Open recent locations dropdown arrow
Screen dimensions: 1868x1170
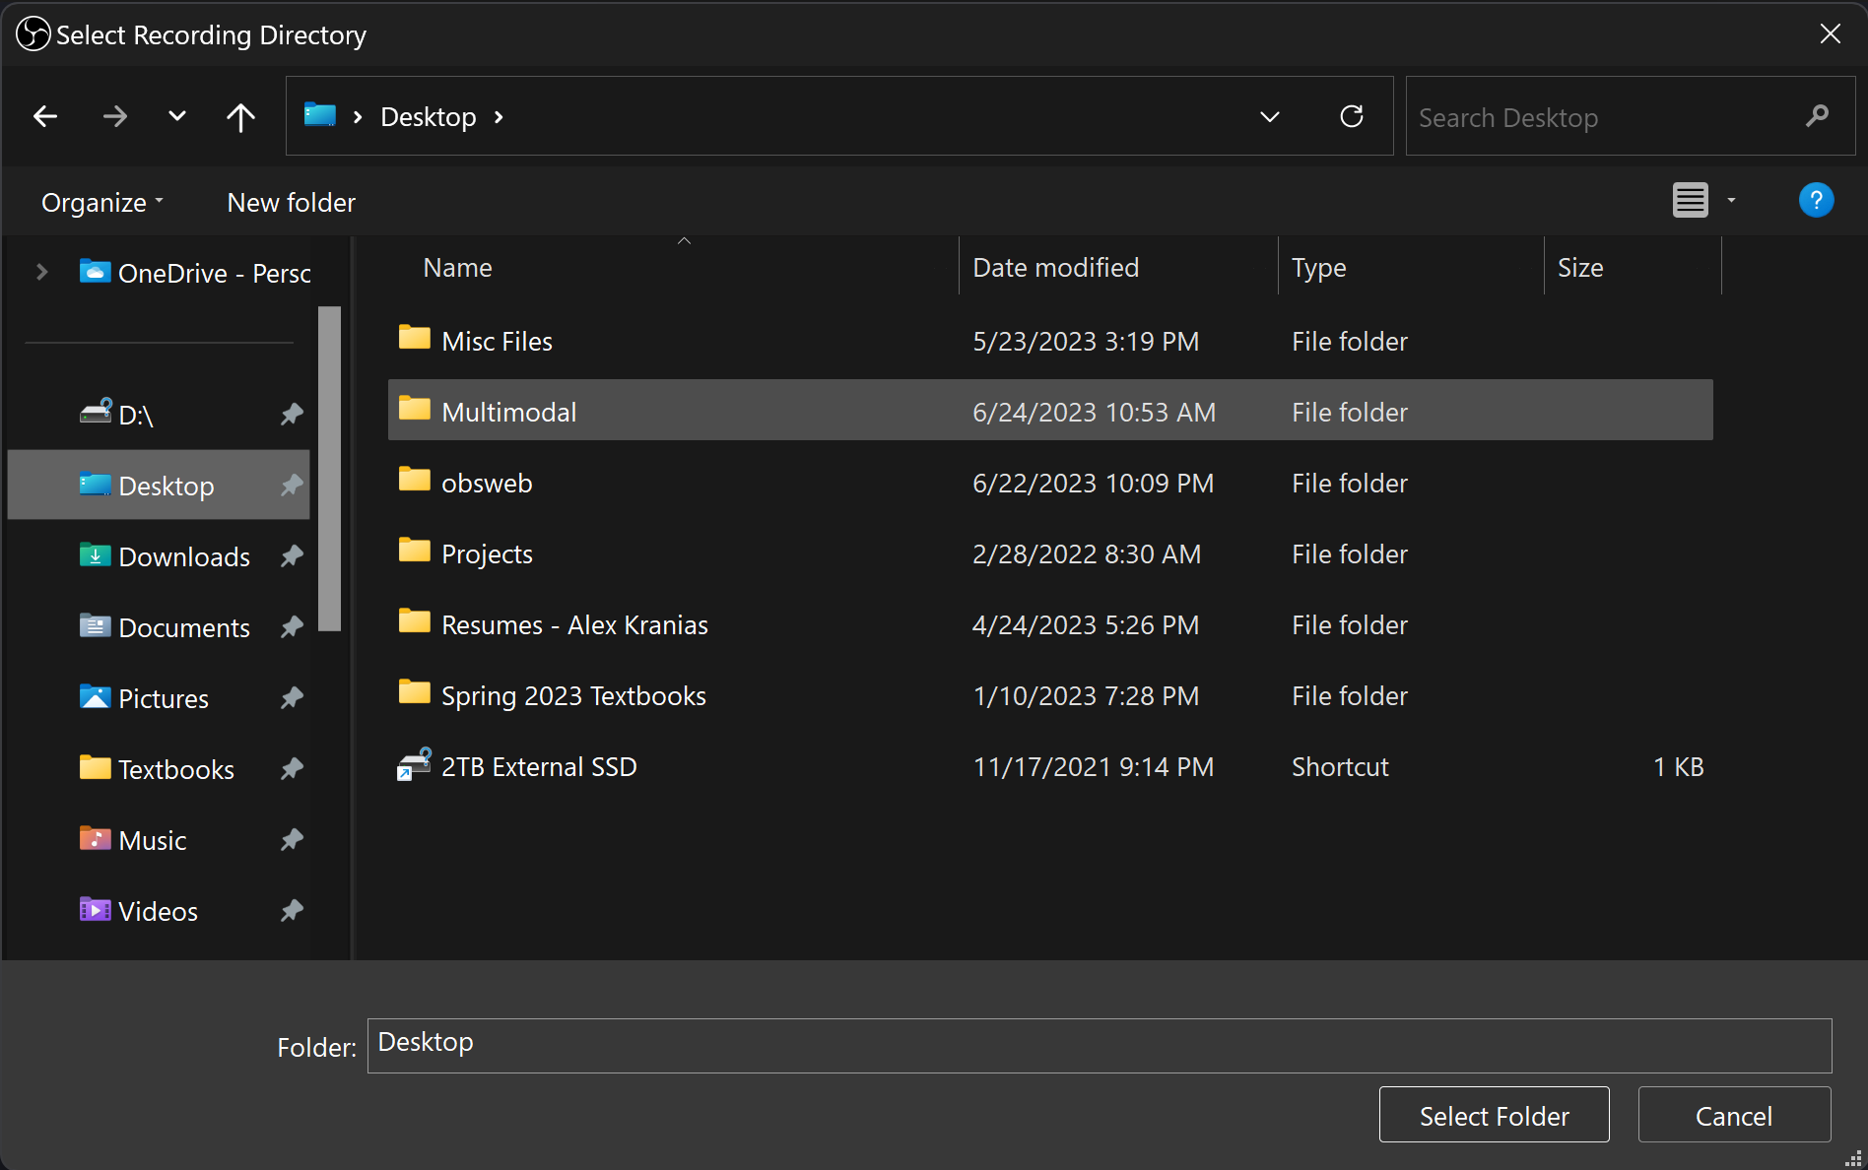[x=177, y=117]
